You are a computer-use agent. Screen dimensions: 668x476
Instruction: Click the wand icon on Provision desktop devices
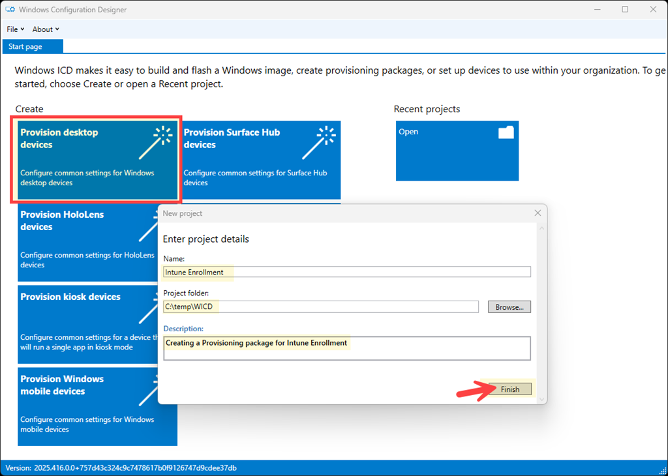(156, 143)
